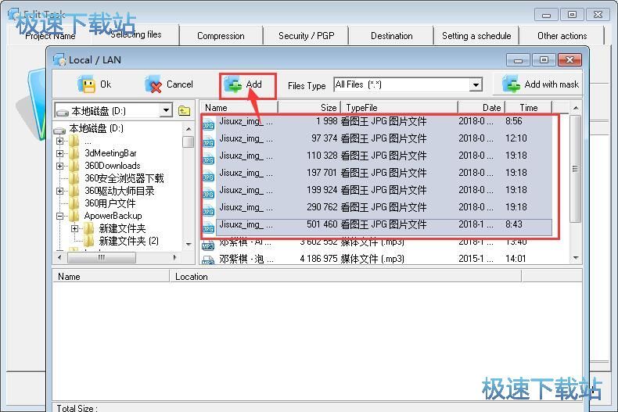
Task: Click JPG icon of the 8:56 file
Action: [209, 124]
